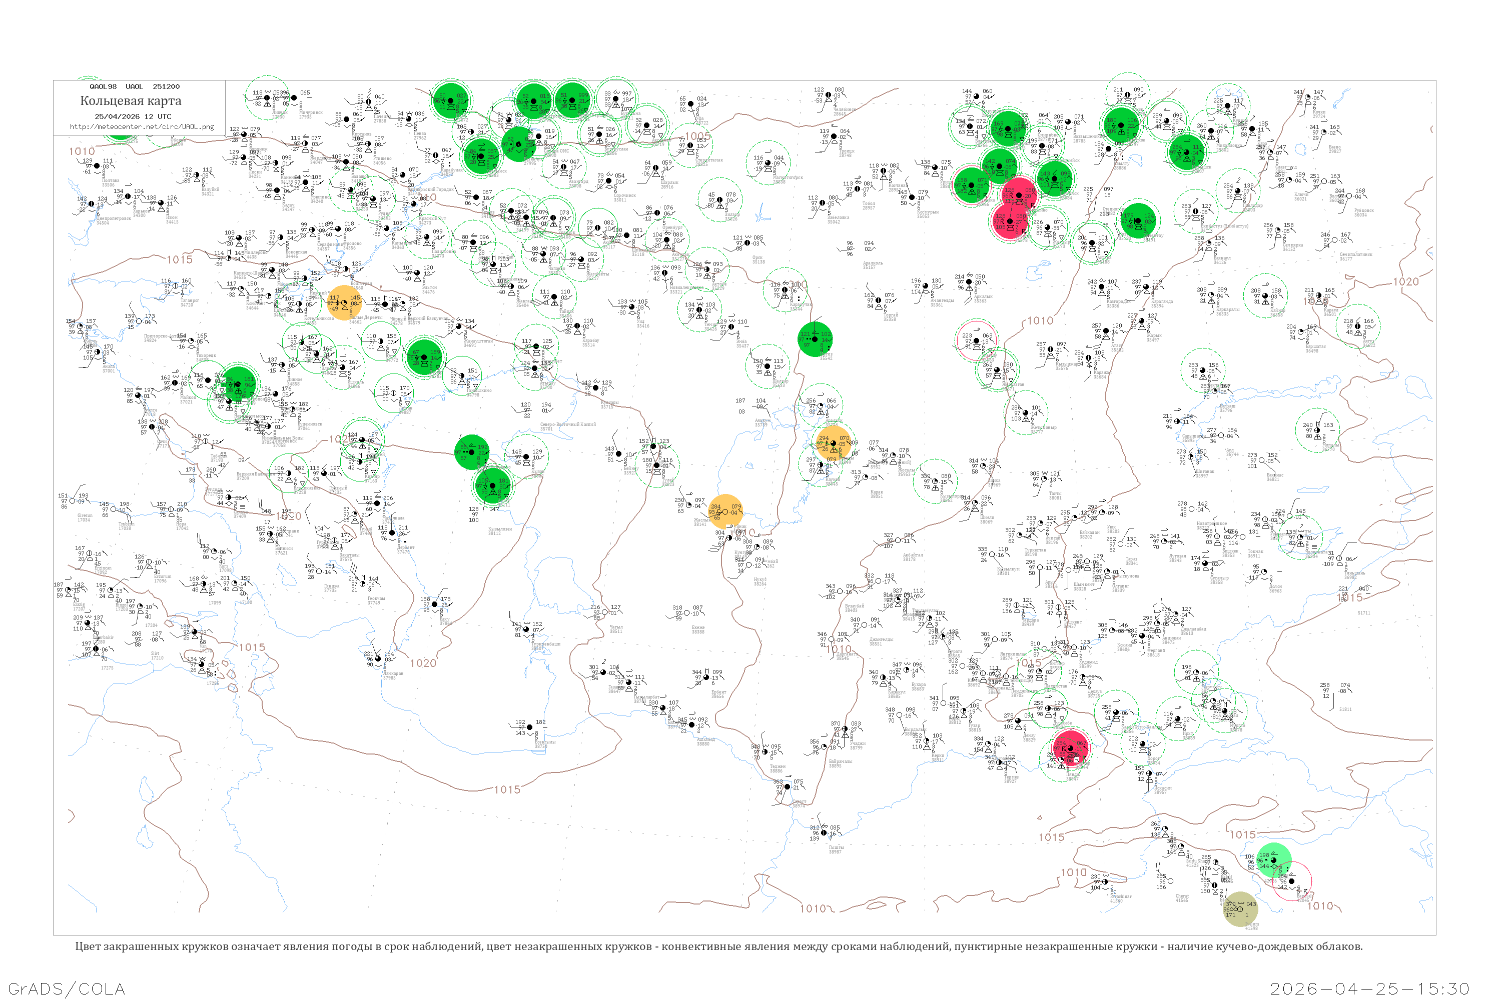Click the orange circle labeled 117 145
1501x1000 pixels.
tap(344, 302)
